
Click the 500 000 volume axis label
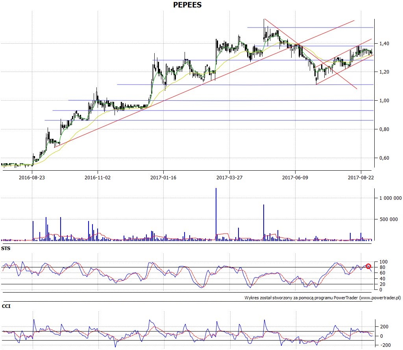click(x=389, y=219)
